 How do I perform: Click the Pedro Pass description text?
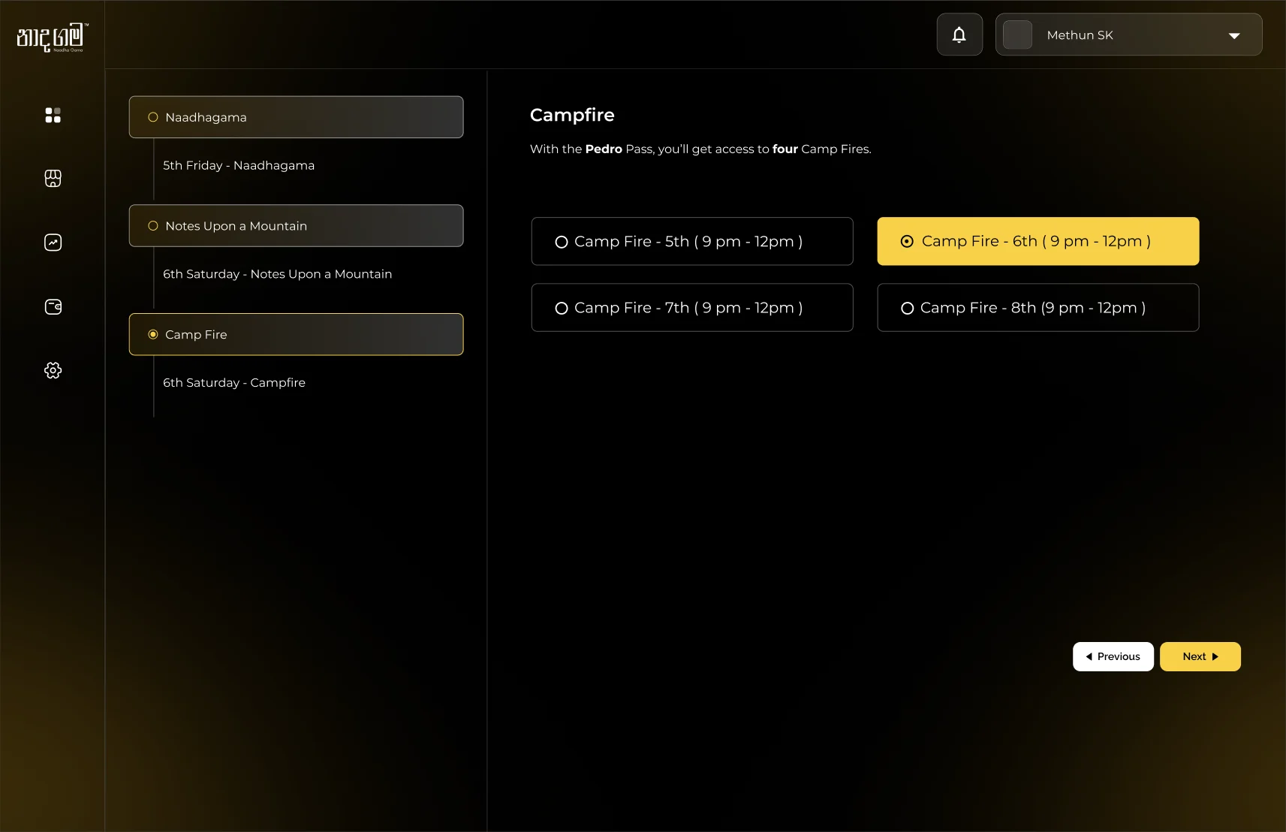[700, 149]
